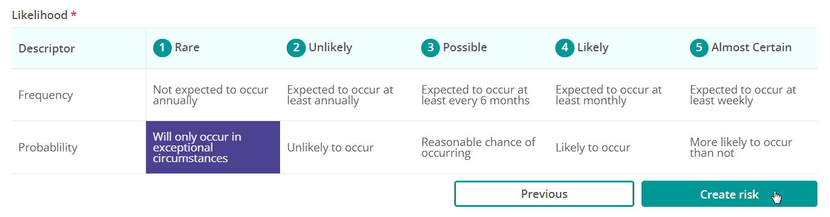Viewport: 830px width, 217px height.
Task: Click the number 5 Almost Certain badge
Action: click(699, 48)
